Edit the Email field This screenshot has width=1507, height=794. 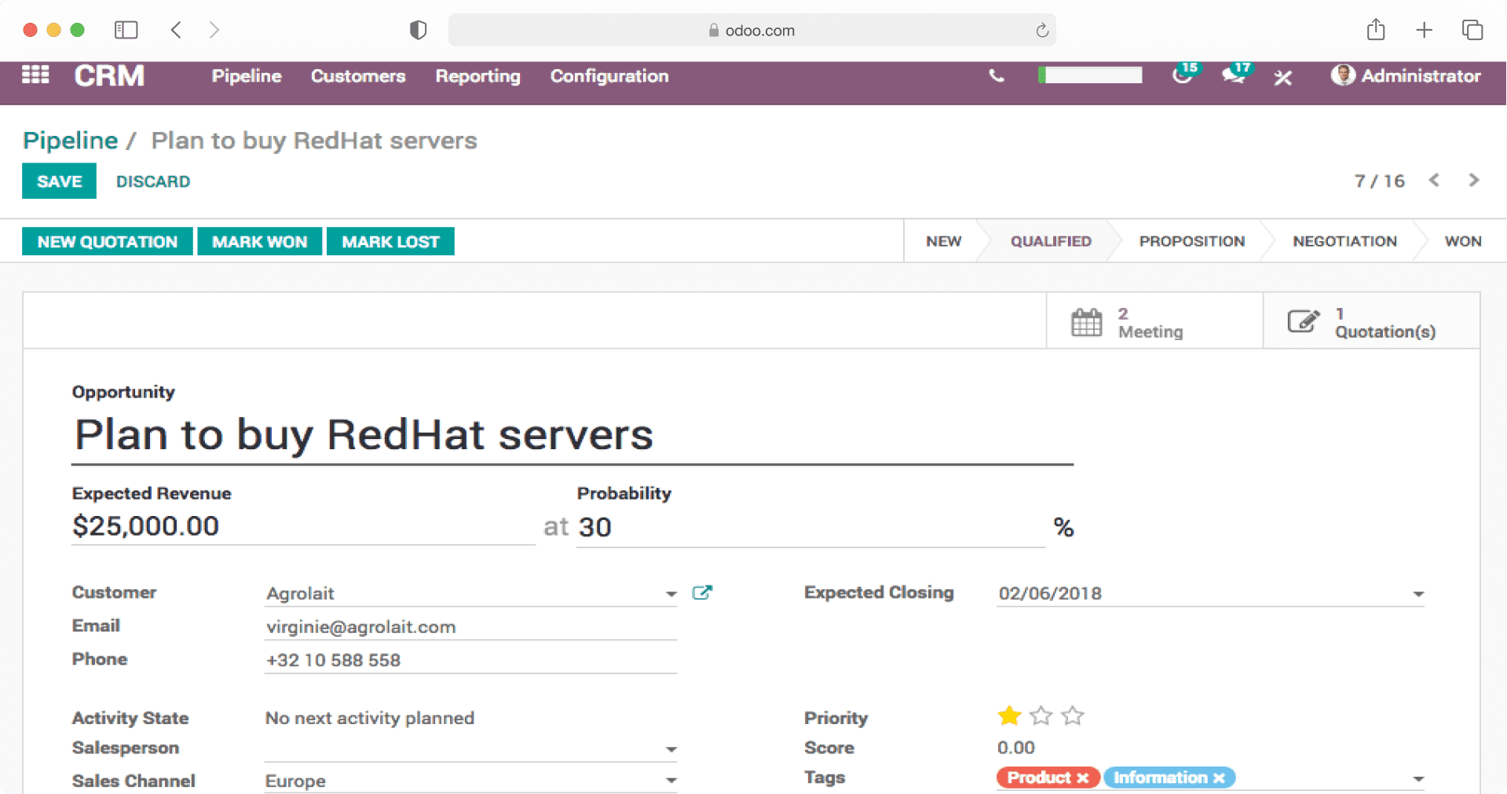(x=470, y=627)
